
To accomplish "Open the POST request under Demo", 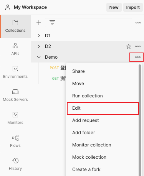I will pos(58,68).
